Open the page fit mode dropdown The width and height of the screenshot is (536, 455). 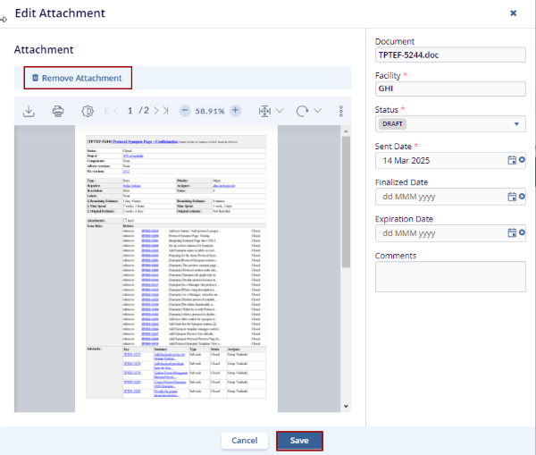(x=270, y=111)
